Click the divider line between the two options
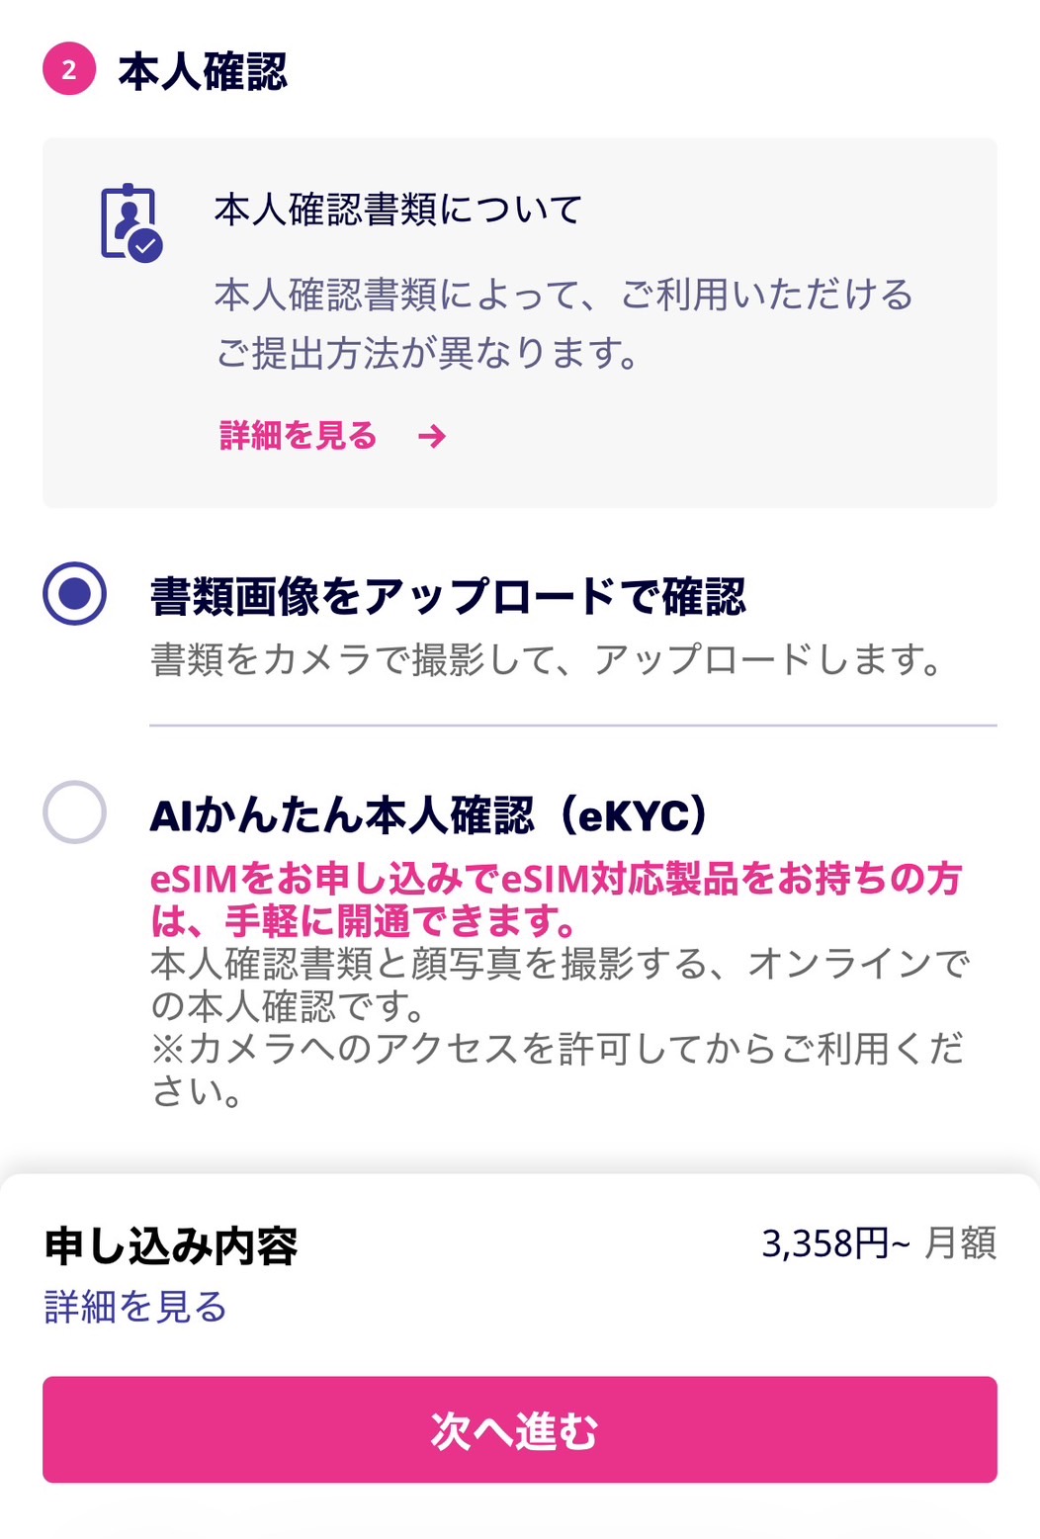The image size is (1040, 1539). 572,726
